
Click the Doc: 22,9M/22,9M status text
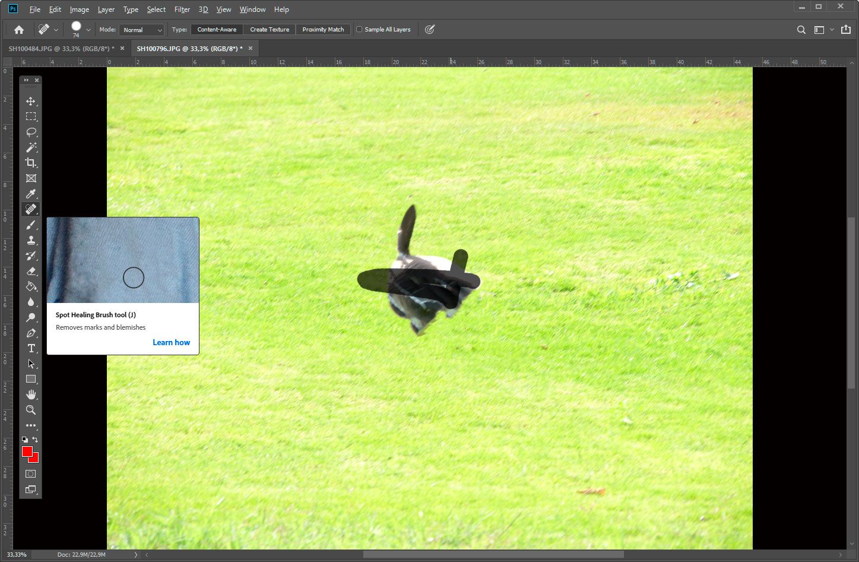pyautogui.click(x=81, y=554)
